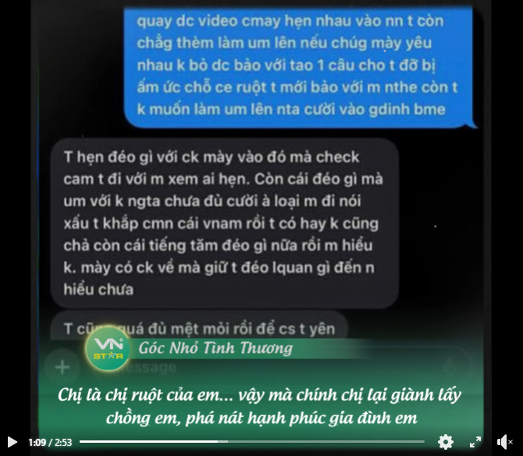The width and height of the screenshot is (523, 456).
Task: Seek within the played part of the progress bar
Action: tap(148, 442)
